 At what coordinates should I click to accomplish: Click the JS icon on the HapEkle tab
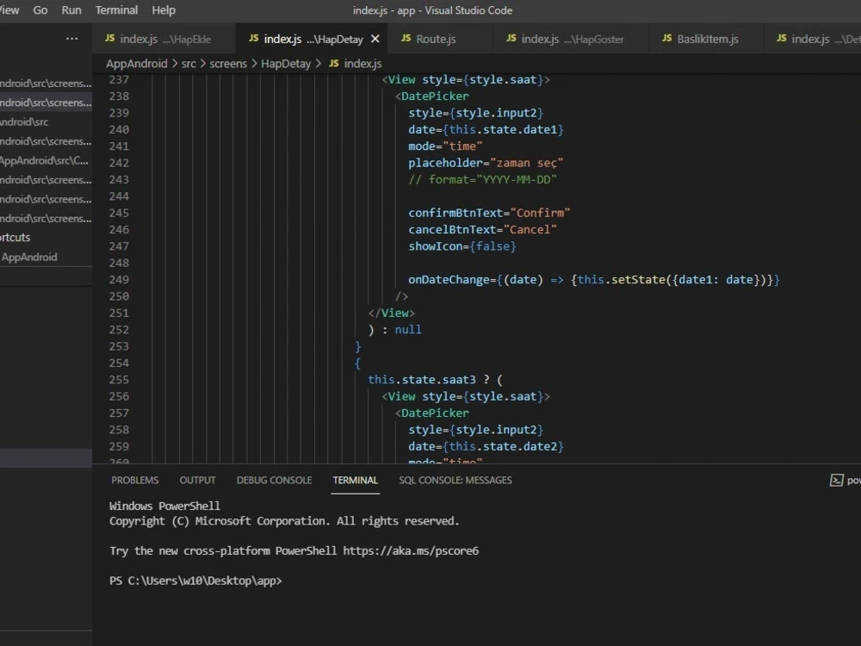click(110, 39)
